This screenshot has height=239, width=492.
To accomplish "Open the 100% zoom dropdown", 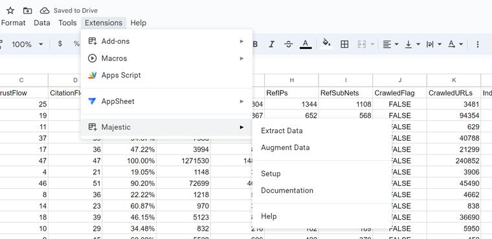I will (27, 45).
